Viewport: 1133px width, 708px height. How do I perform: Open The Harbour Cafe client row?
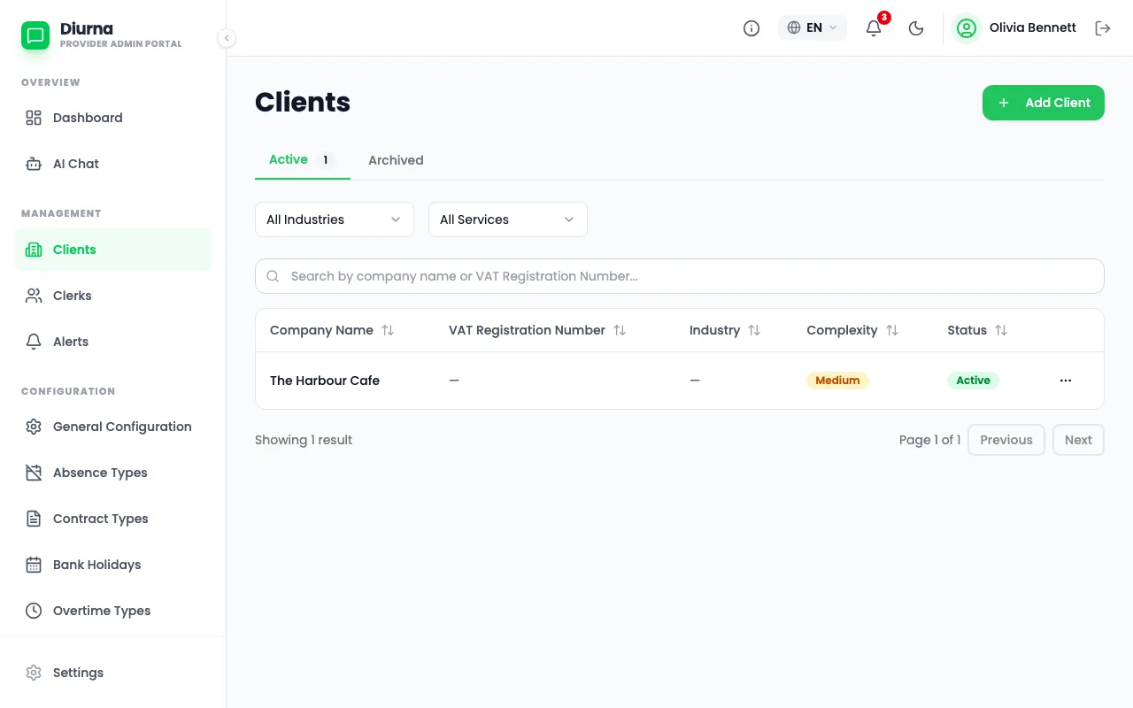click(x=680, y=381)
